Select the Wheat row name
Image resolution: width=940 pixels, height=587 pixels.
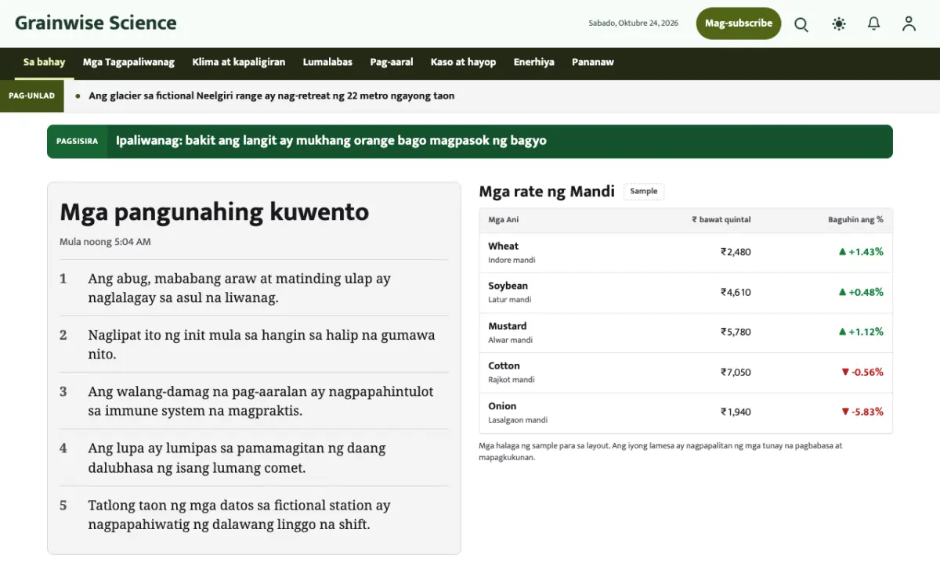click(x=503, y=246)
